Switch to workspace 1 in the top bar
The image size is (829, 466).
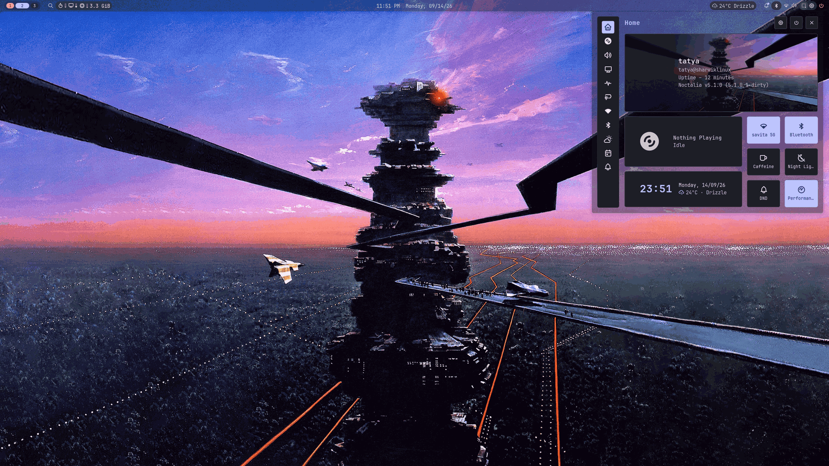[10, 6]
